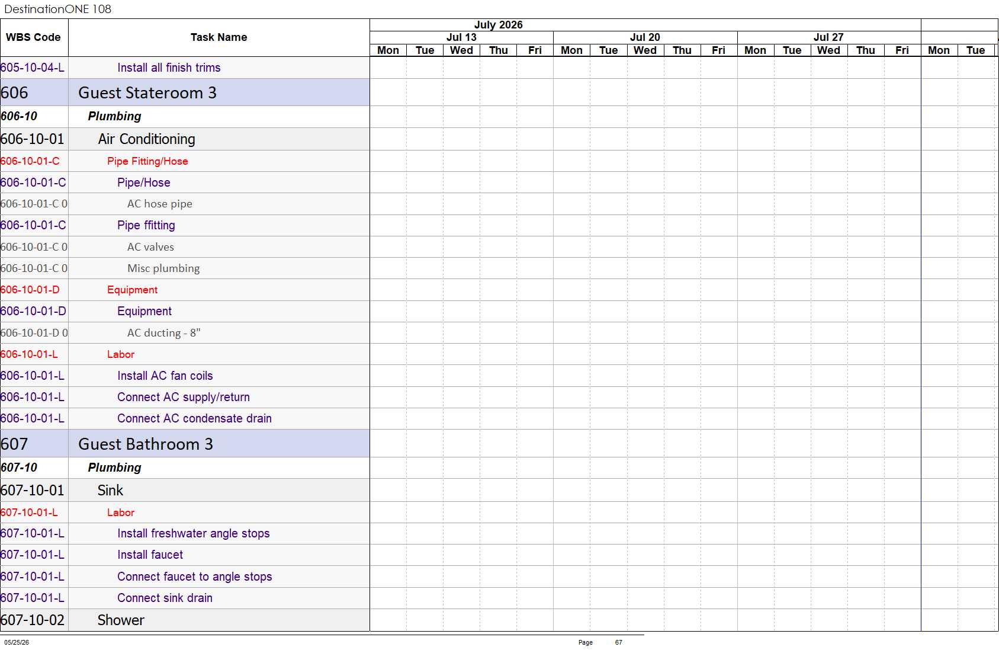Screen dimensions: 999x650
Task: Click Wed under the Jul 27 week
Action: coord(828,50)
